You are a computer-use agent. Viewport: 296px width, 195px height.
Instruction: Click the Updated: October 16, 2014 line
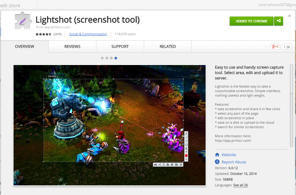[x=236, y=174]
